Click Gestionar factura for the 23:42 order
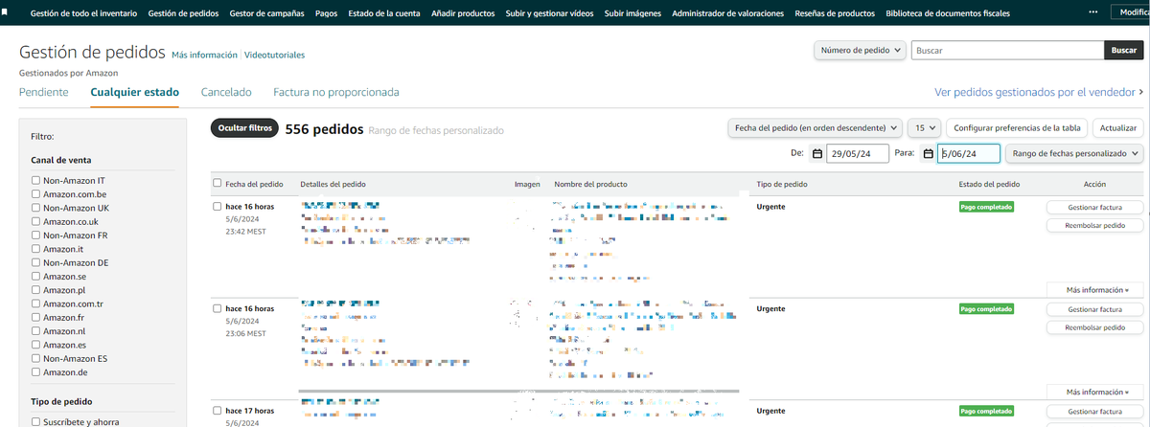1150x427 pixels. point(1094,207)
